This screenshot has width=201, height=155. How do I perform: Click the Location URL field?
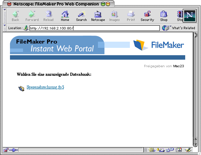point(94,28)
